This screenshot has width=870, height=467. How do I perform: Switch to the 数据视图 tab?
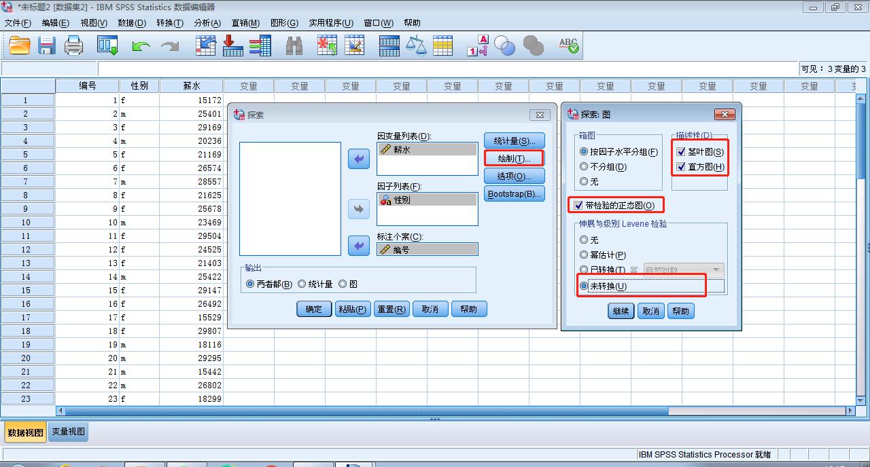coord(26,432)
